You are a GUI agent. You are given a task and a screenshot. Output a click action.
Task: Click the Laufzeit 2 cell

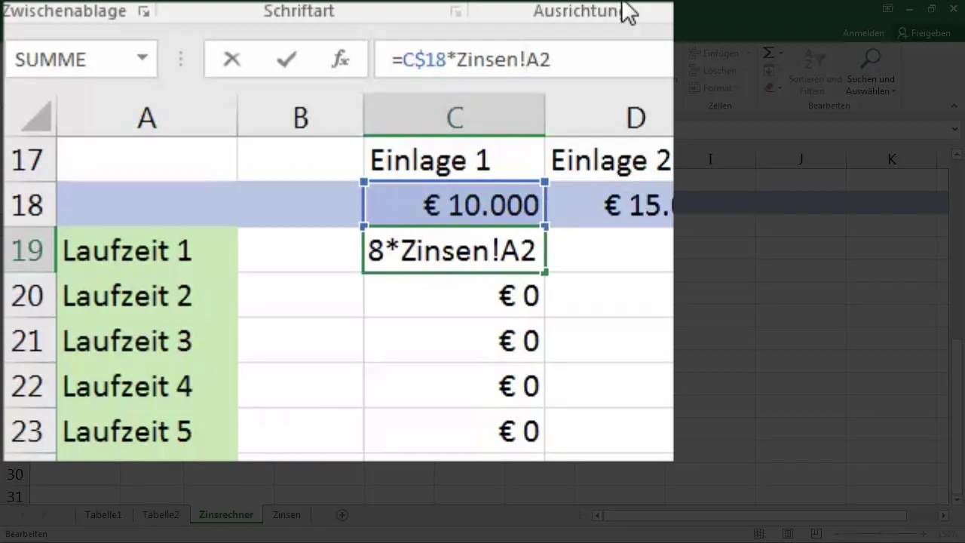click(147, 296)
